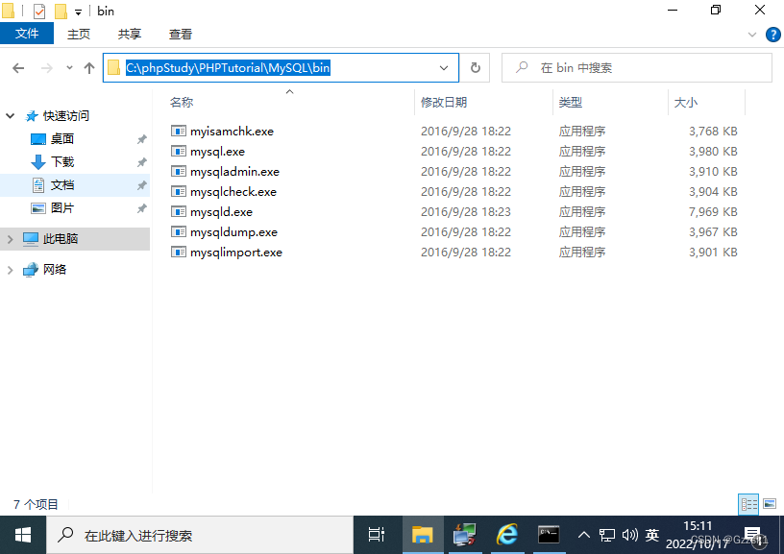Select 此电脑 in navigation pane

pos(60,239)
